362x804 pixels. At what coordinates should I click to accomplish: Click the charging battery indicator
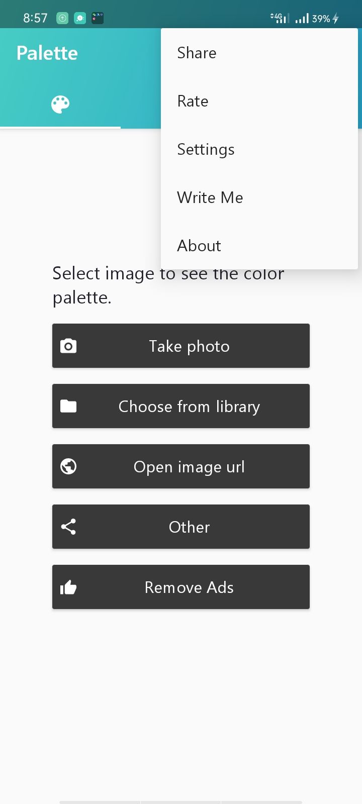point(334,18)
